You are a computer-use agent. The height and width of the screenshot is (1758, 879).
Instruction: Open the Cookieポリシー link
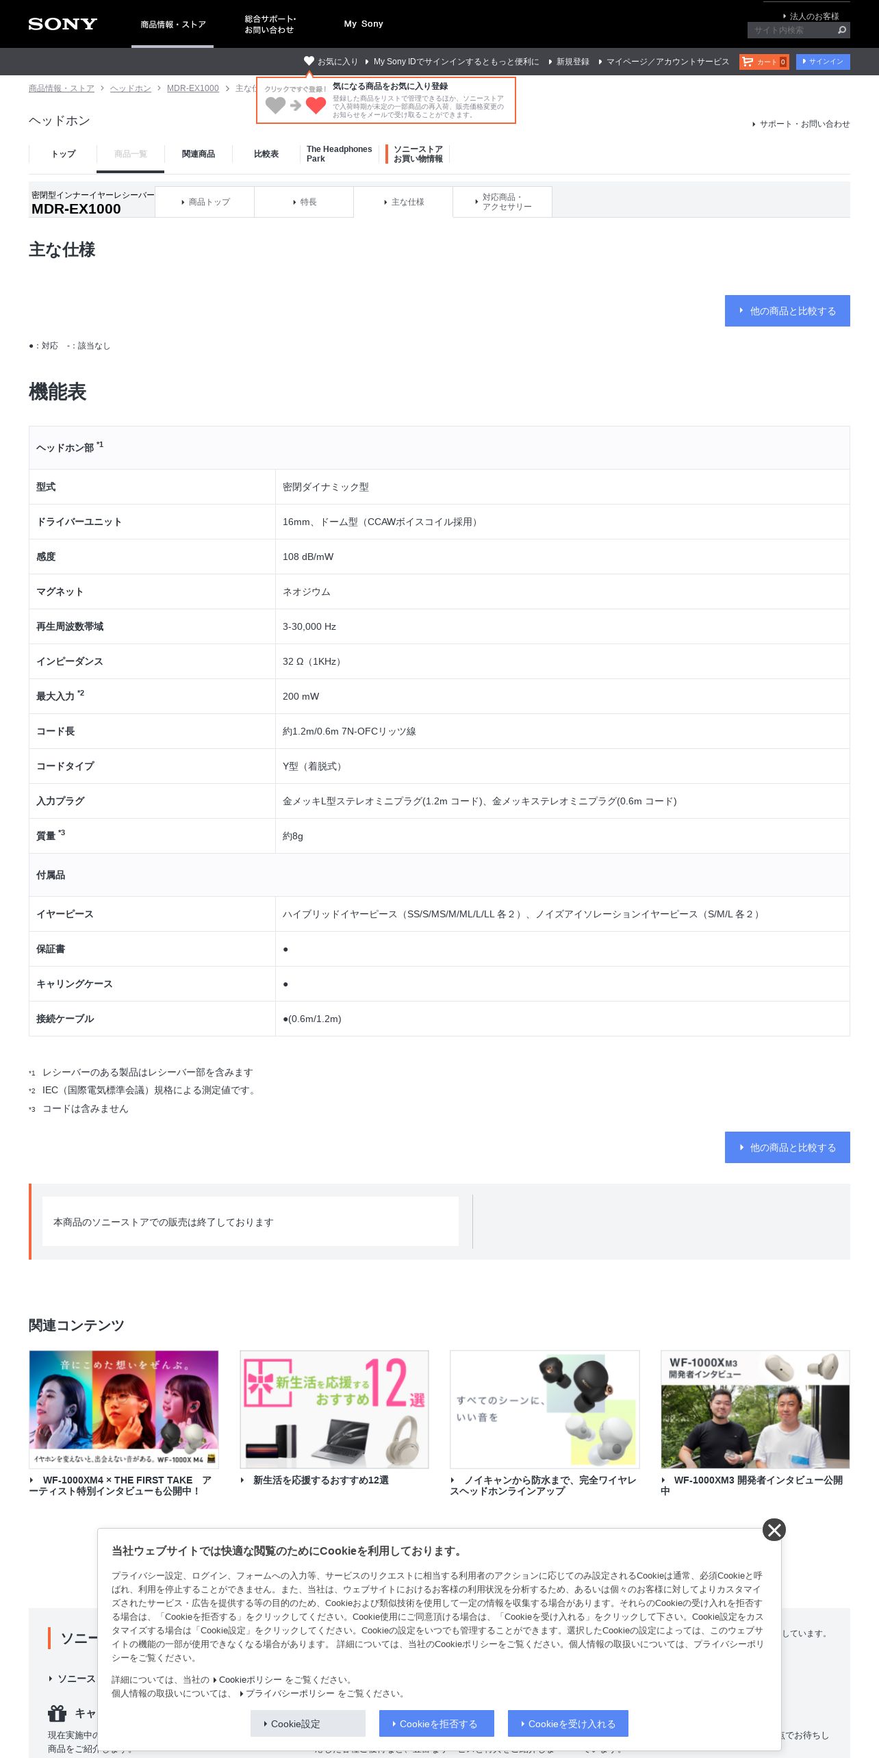(247, 1680)
